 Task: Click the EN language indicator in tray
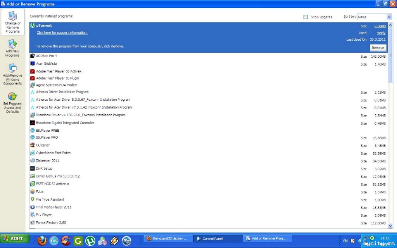pyautogui.click(x=345, y=241)
